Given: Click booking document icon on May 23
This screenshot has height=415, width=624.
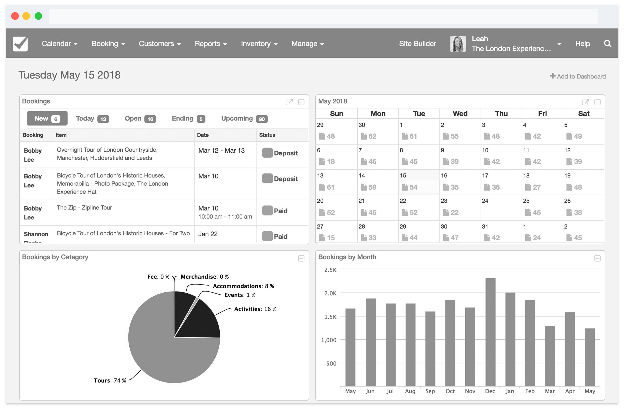Looking at the screenshot, I should tap(446, 212).
